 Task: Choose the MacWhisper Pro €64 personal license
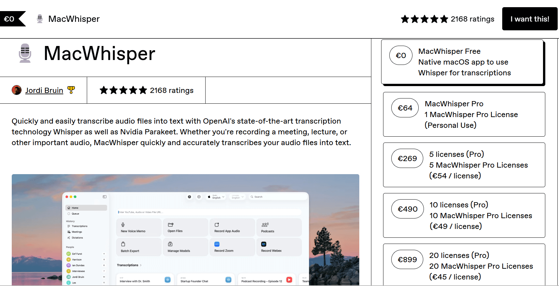(x=464, y=114)
